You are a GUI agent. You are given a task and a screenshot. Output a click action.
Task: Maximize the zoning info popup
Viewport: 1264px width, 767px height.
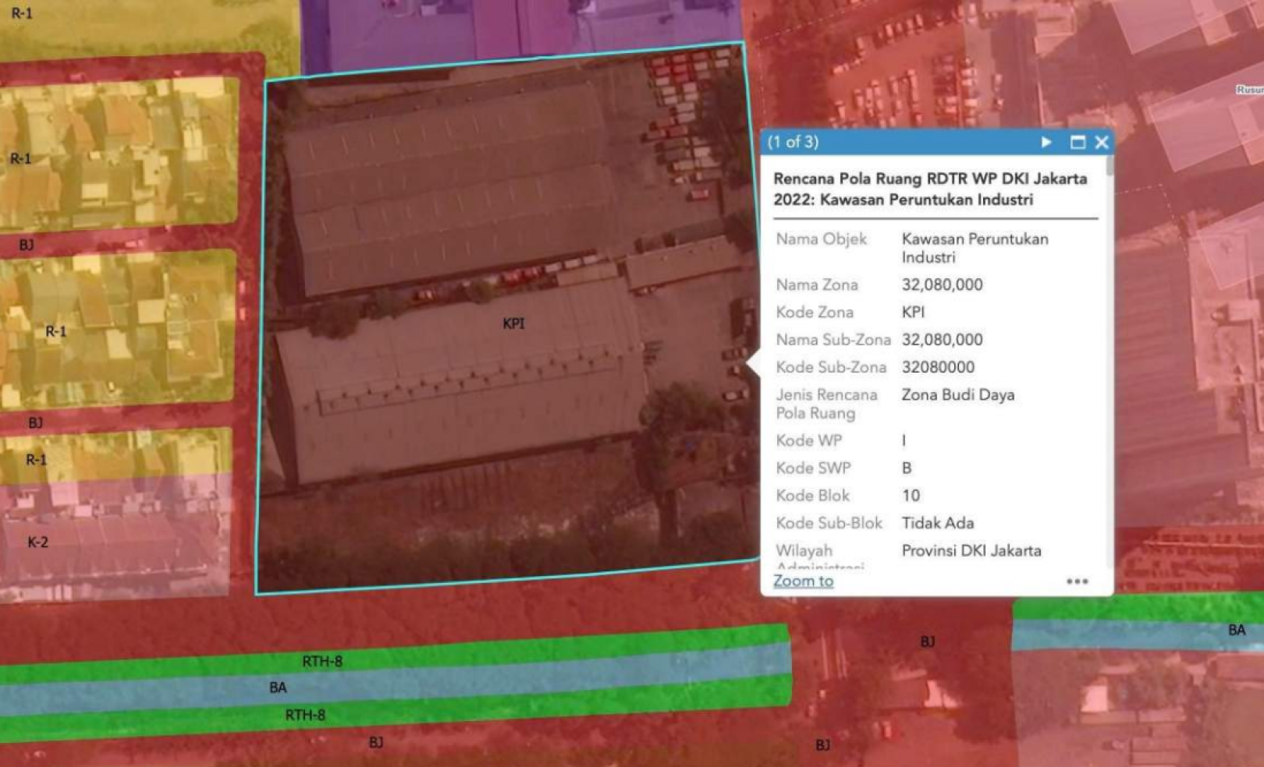click(1078, 142)
